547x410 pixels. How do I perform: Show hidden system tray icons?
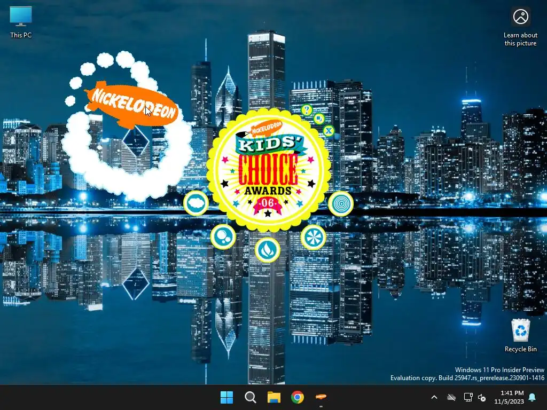coord(434,397)
